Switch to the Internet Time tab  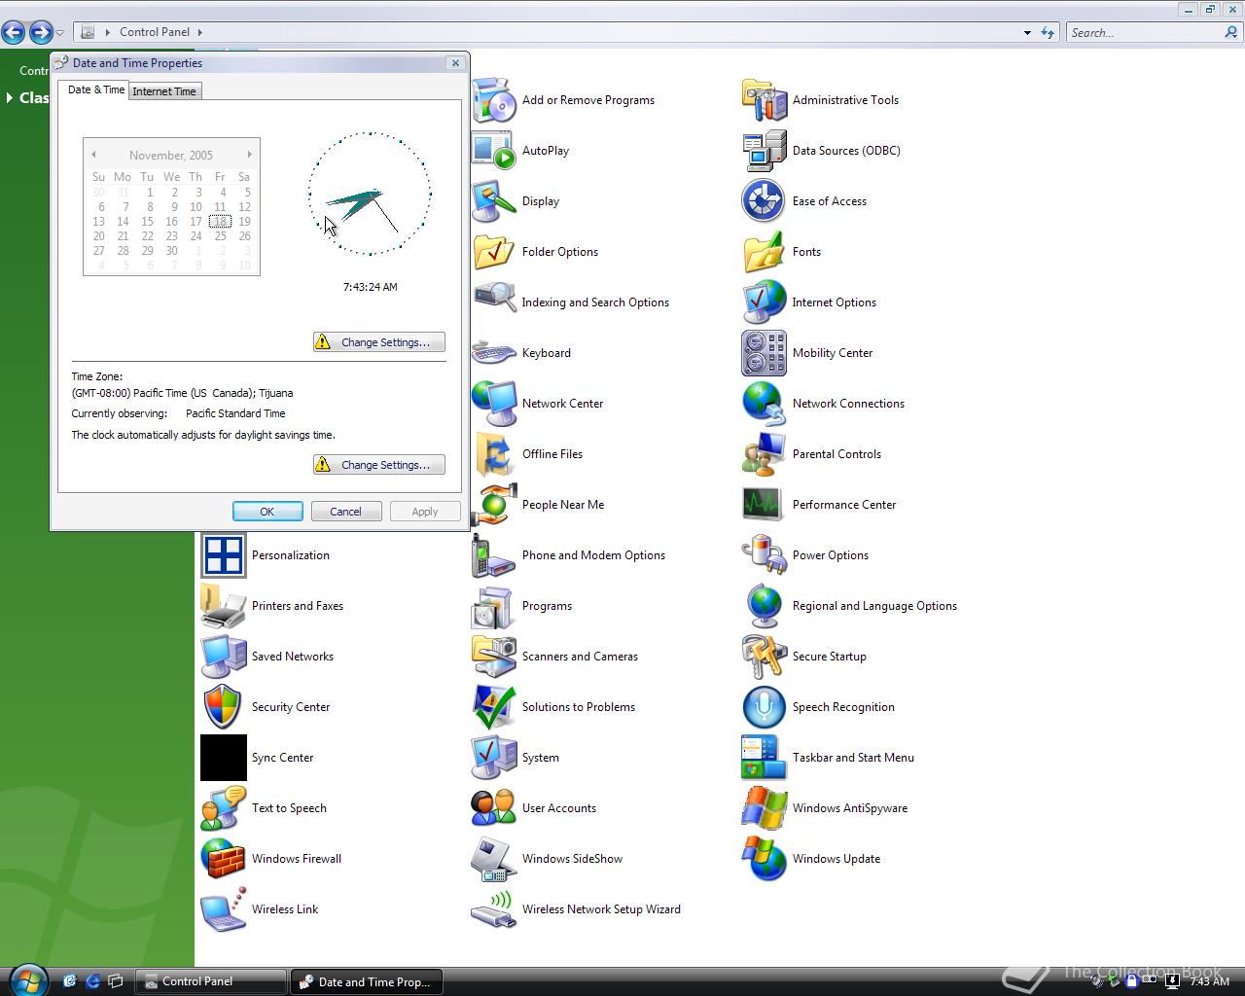pos(164,90)
